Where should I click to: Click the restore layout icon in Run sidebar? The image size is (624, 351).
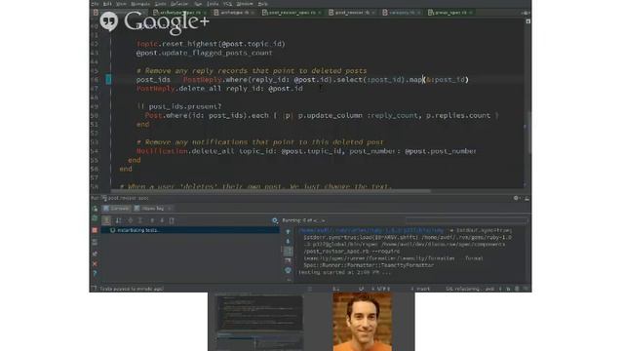95,253
